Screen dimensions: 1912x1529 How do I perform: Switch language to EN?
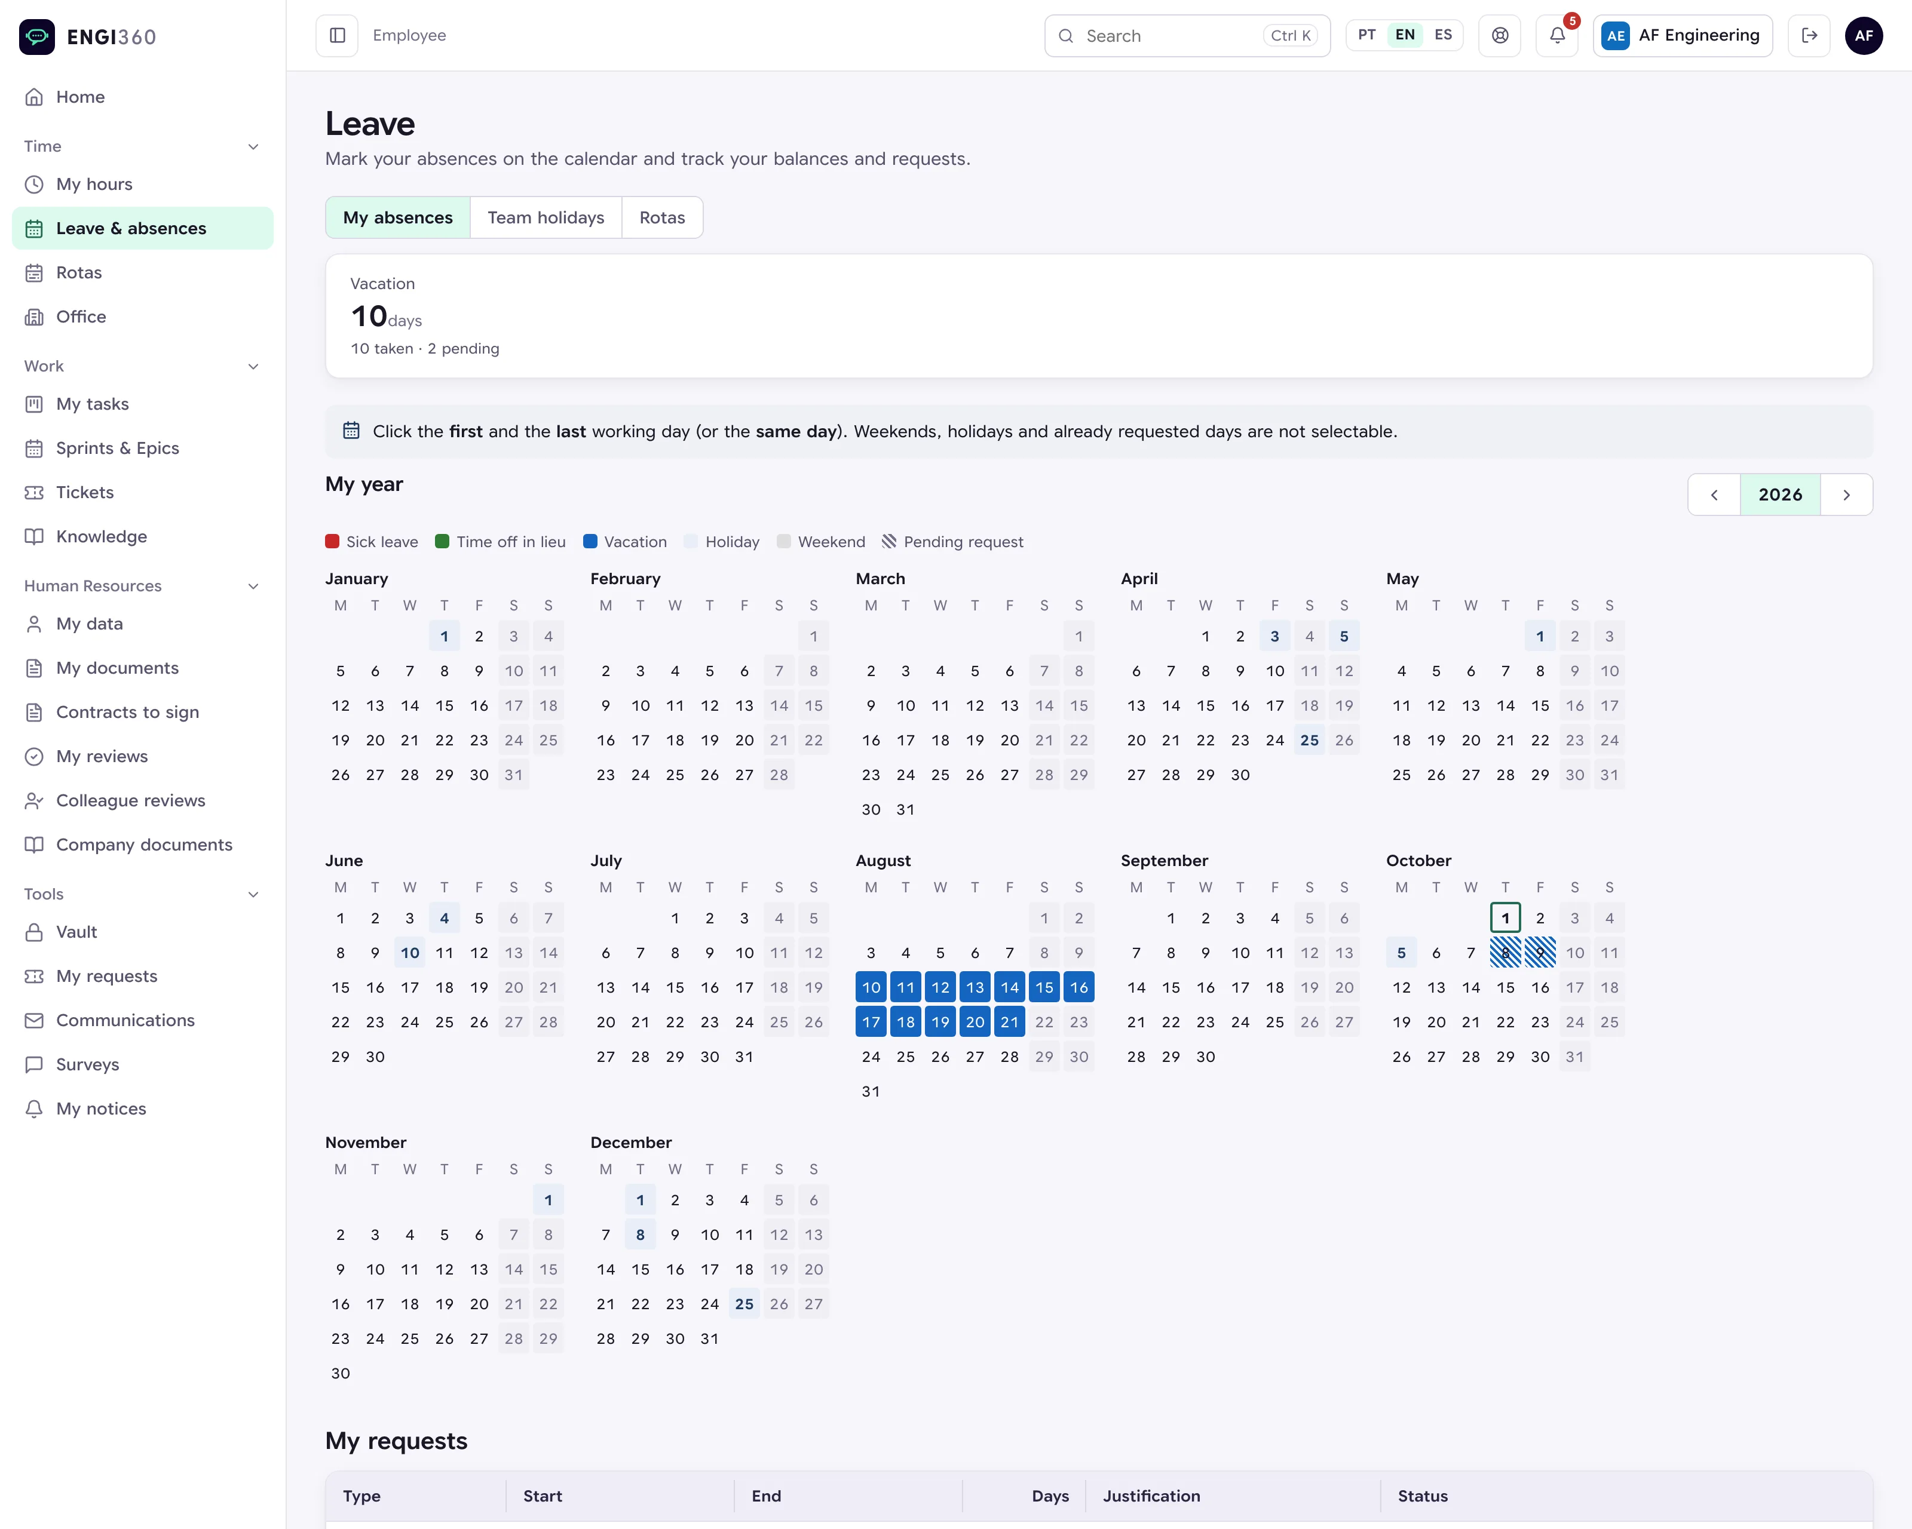coord(1405,35)
